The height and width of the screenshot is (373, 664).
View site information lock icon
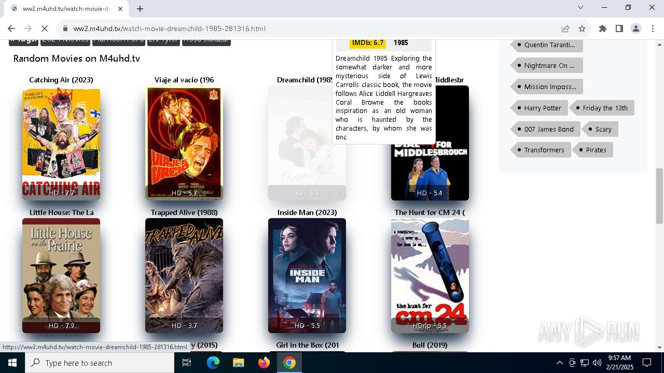(65, 28)
